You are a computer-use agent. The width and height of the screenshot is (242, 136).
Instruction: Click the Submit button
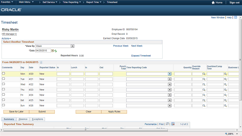42,112
